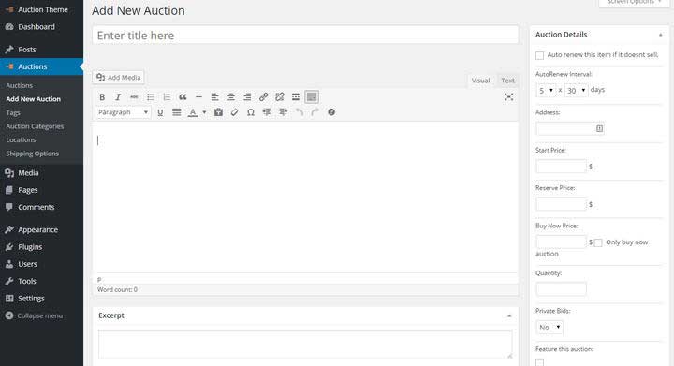Insert a numbered list
Image resolution: width=674 pixels, height=366 pixels.
click(x=167, y=97)
